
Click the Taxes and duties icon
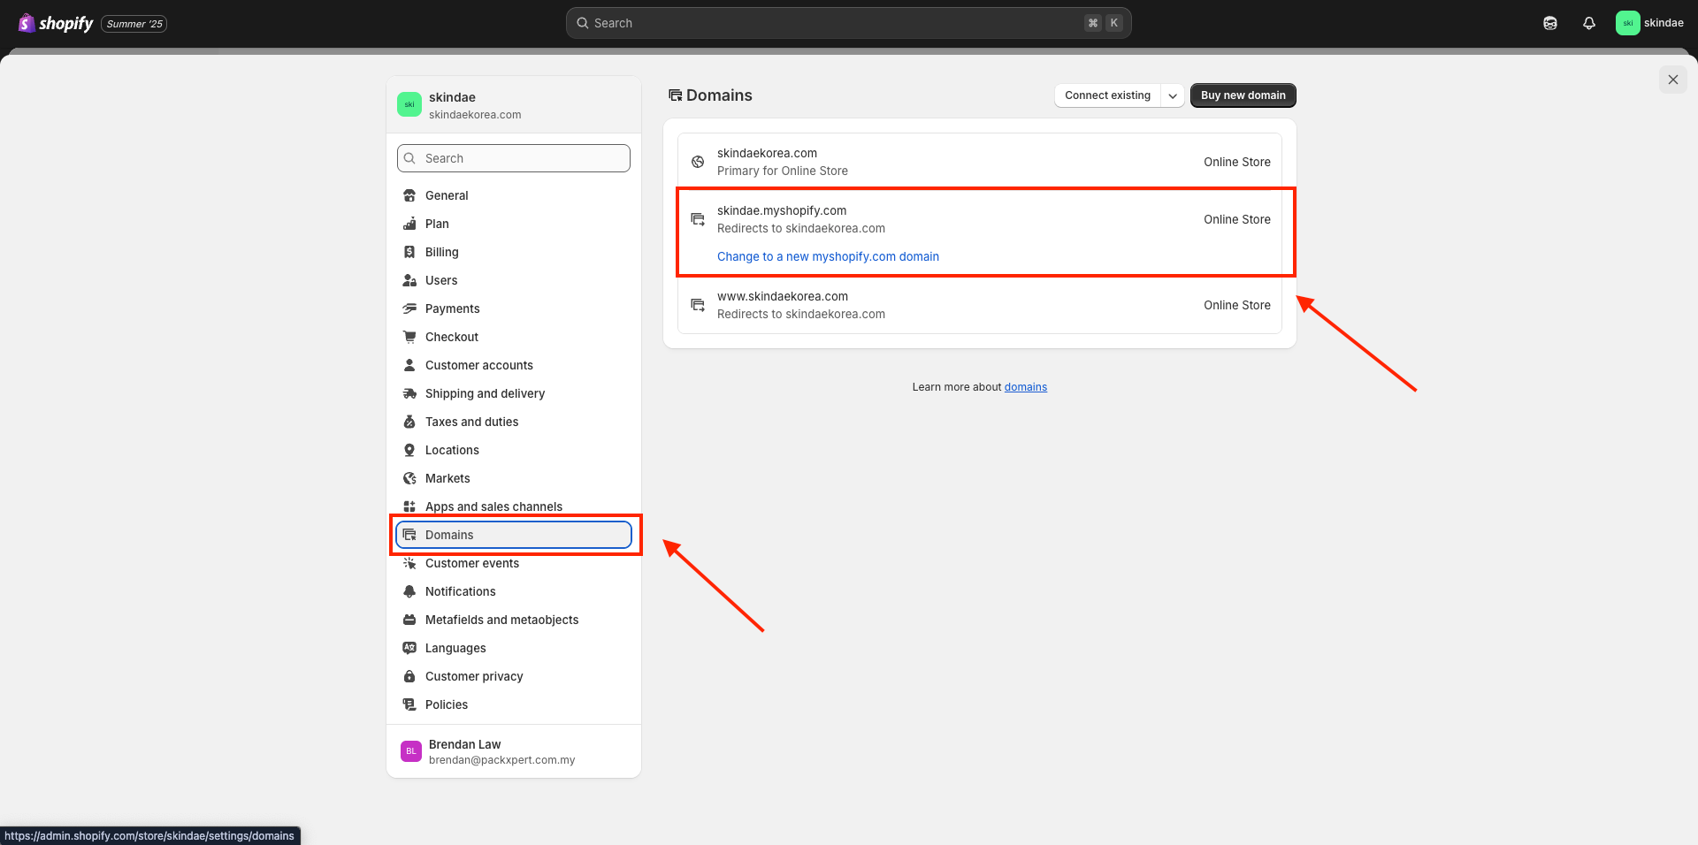[409, 422]
